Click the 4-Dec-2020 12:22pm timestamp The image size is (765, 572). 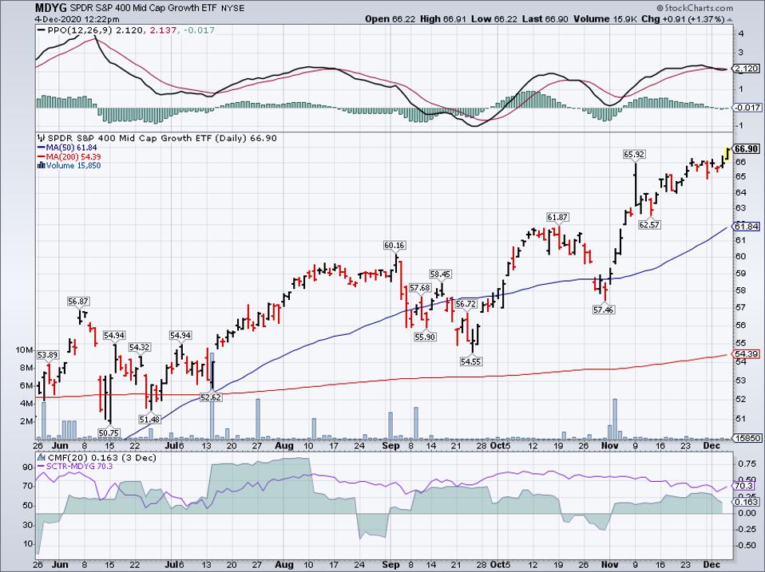(77, 19)
